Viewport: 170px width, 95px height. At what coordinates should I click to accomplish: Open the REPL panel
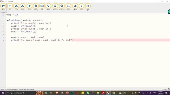point(42,7)
